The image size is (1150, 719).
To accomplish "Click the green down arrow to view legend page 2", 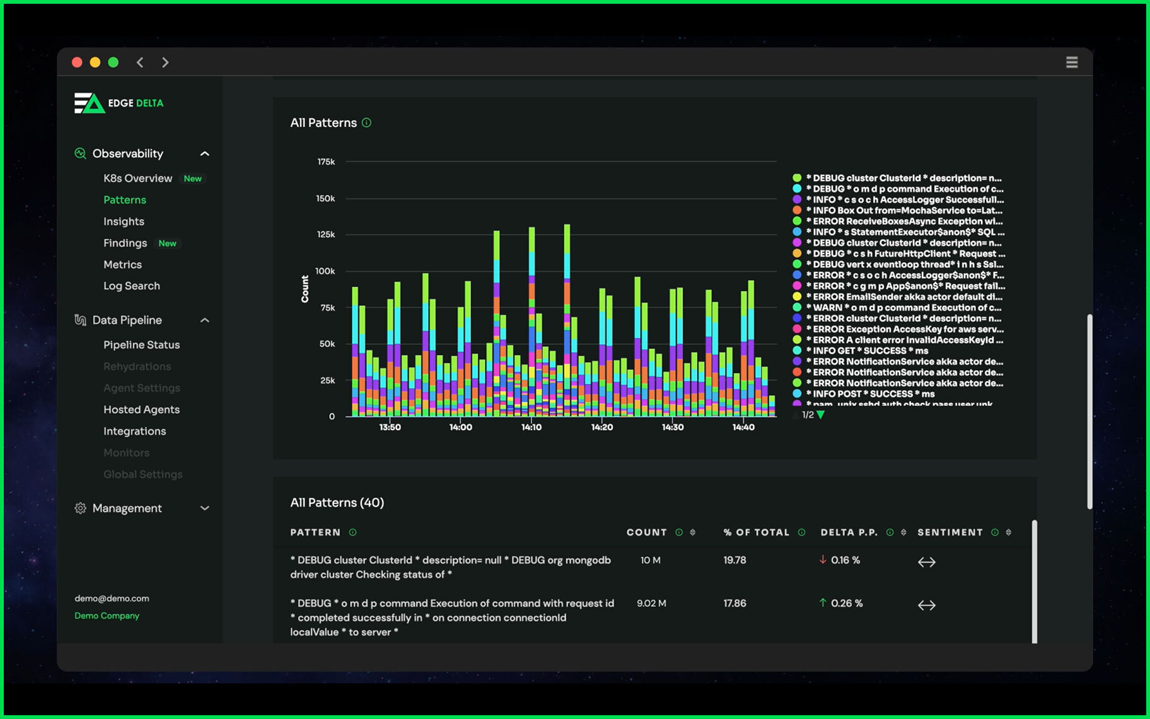I will pos(820,415).
